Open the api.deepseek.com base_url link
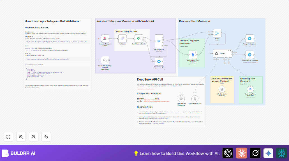Viewport: 289px width, 161px height. coord(152,100)
